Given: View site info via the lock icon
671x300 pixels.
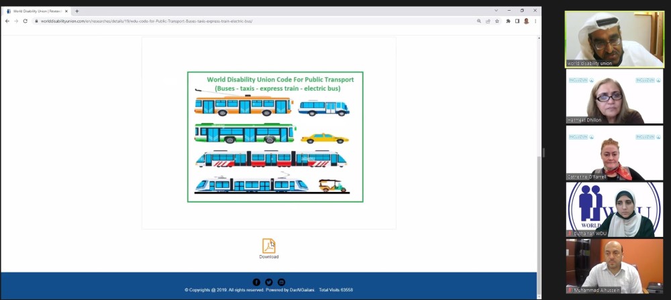Looking at the screenshot, I should tap(36, 21).
